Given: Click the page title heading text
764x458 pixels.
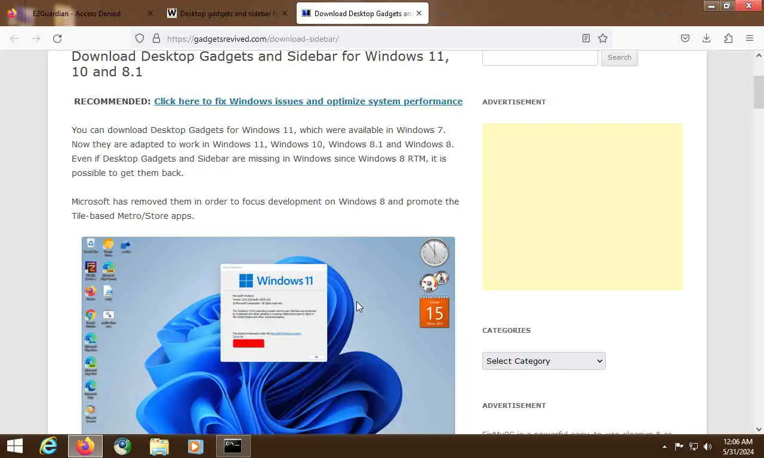Looking at the screenshot, I should pyautogui.click(x=260, y=64).
